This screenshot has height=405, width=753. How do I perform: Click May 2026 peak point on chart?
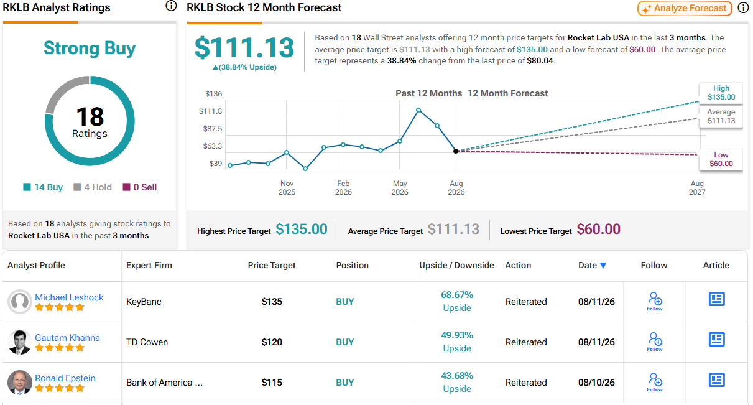[x=418, y=110]
